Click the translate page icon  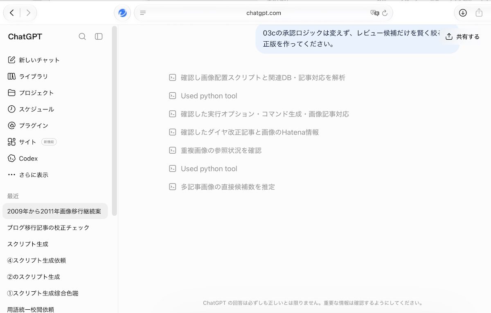click(x=374, y=13)
